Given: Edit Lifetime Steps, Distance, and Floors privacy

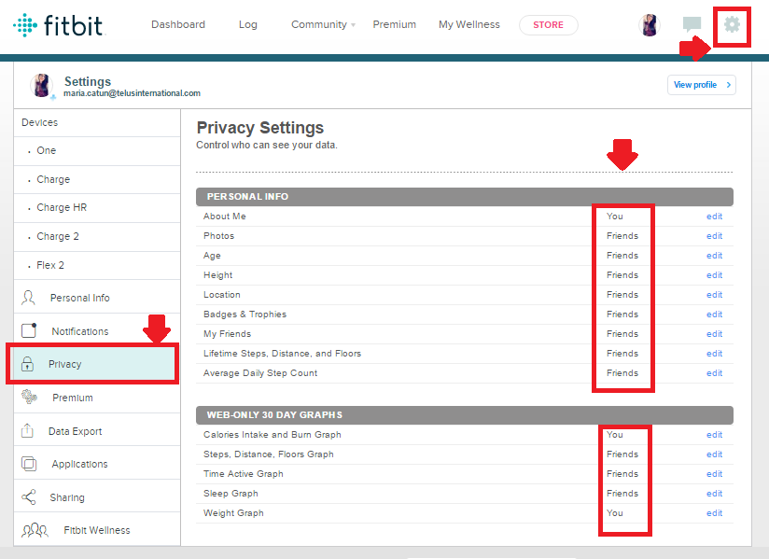Looking at the screenshot, I should tap(714, 354).
